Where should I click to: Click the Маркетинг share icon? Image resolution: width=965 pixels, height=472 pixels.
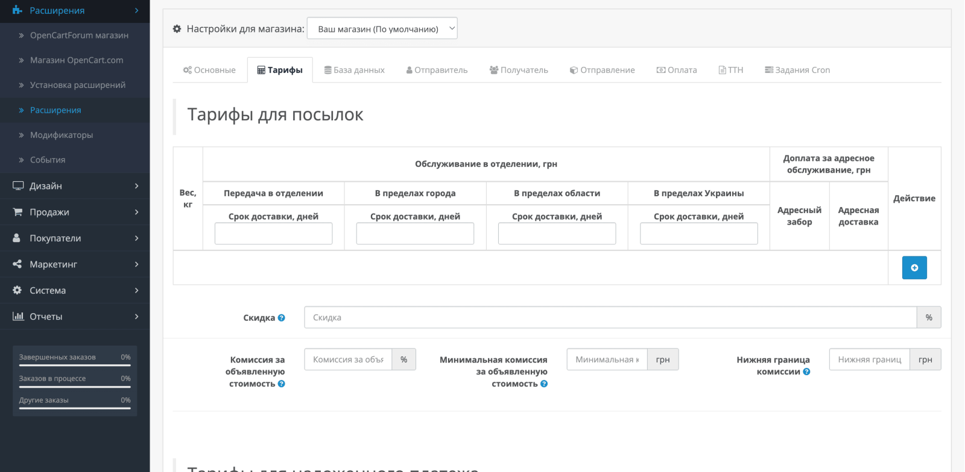17,264
